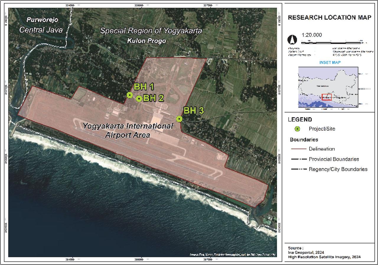Viewport: 378px width, 265px height.
Task: Click the BH 2 borehole marker
Action: click(139, 99)
